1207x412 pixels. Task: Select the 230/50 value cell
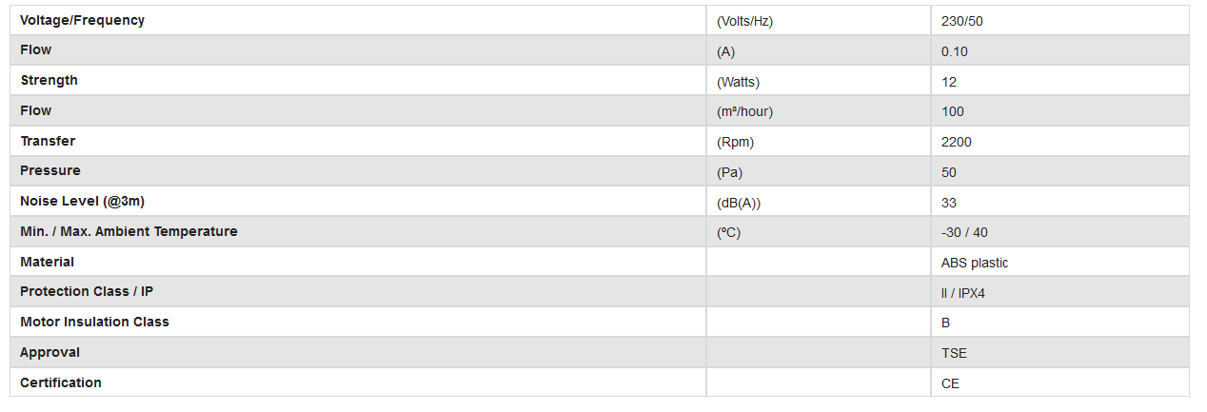[961, 21]
